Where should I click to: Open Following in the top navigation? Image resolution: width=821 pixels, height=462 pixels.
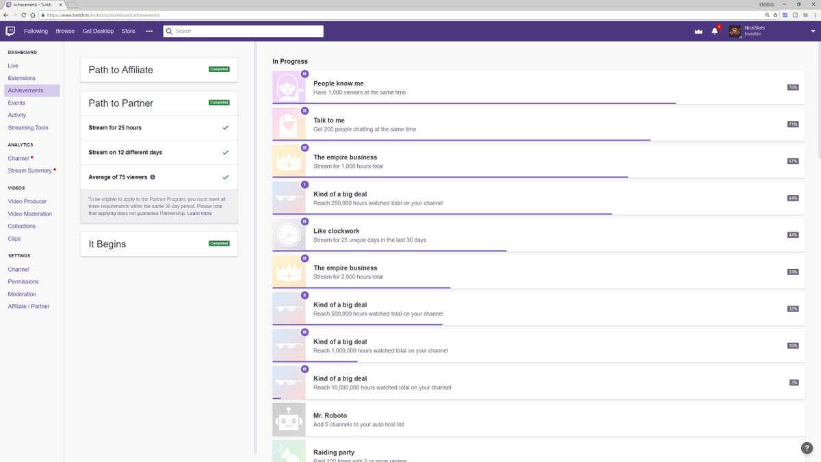pos(36,31)
